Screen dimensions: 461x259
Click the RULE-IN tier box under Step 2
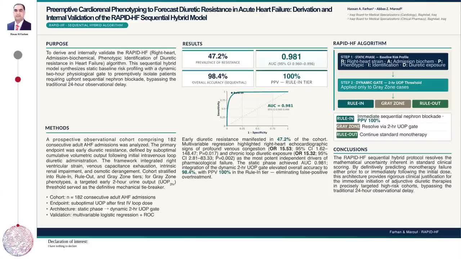tap(355, 104)
